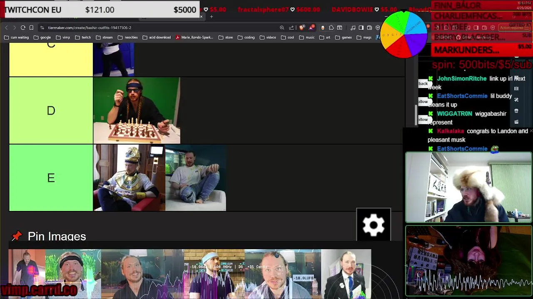The height and width of the screenshot is (299, 533).
Task: Click WIGGATR0N username in chat
Action: click(454, 114)
